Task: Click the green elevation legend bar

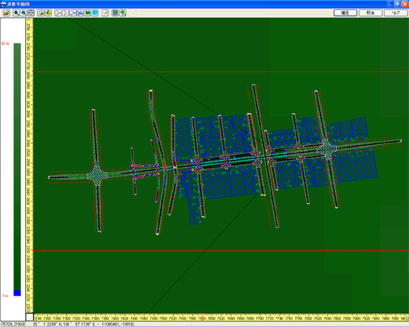Action: [17, 163]
